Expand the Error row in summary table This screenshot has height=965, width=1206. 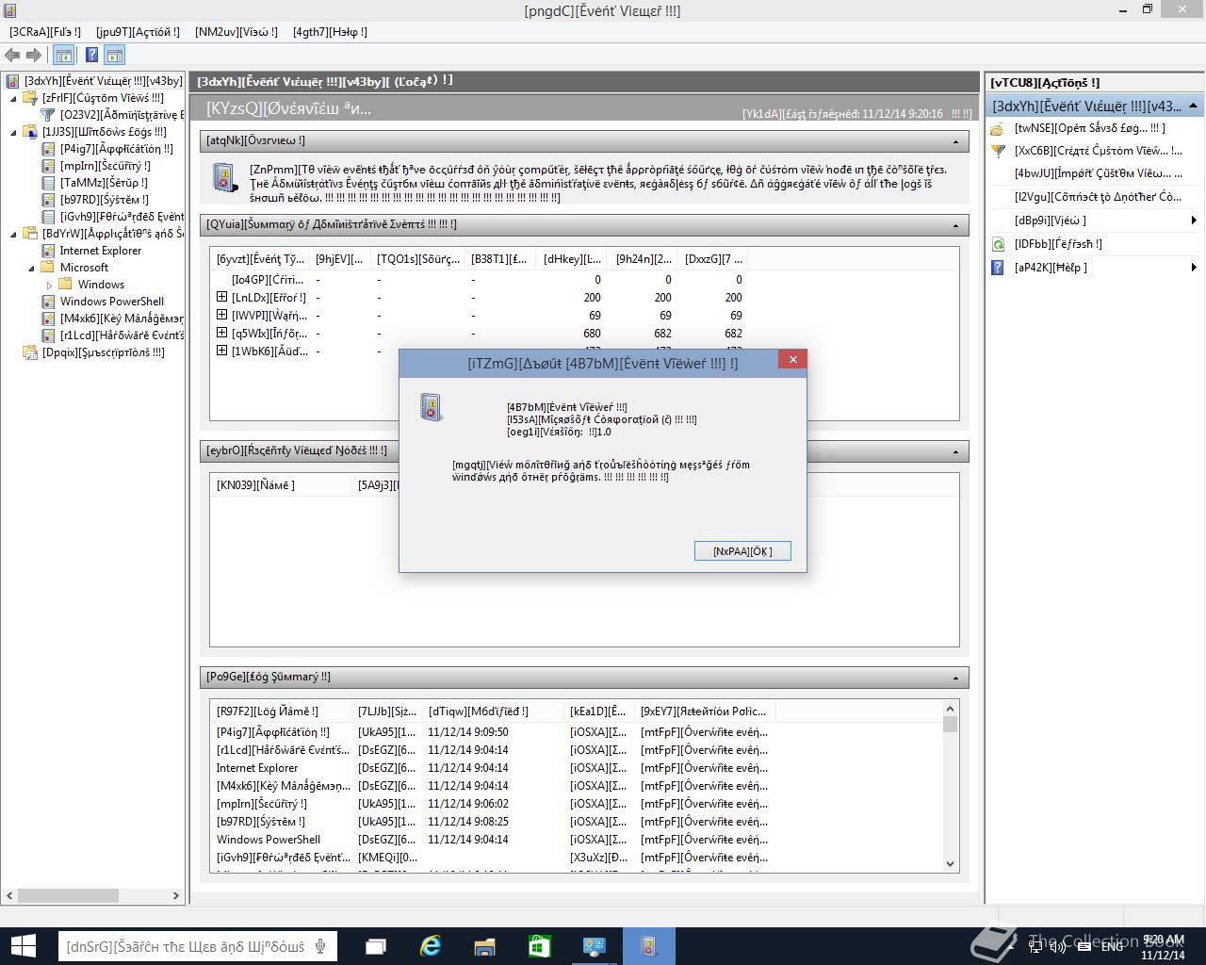pyautogui.click(x=222, y=297)
